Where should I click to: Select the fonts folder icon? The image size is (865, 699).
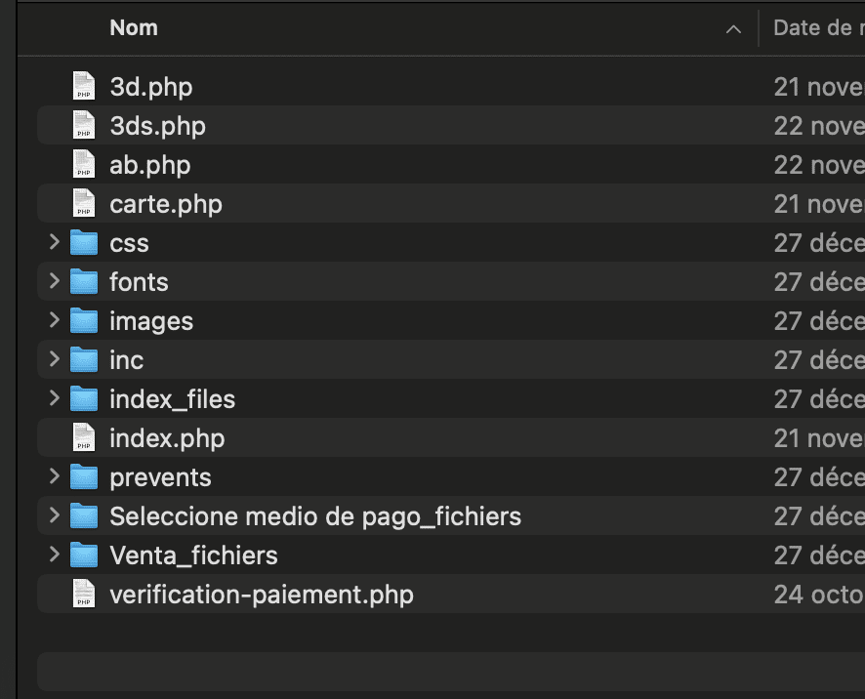[85, 282]
